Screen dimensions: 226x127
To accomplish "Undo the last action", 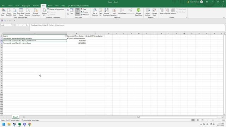I will click(x=5, y=20).
